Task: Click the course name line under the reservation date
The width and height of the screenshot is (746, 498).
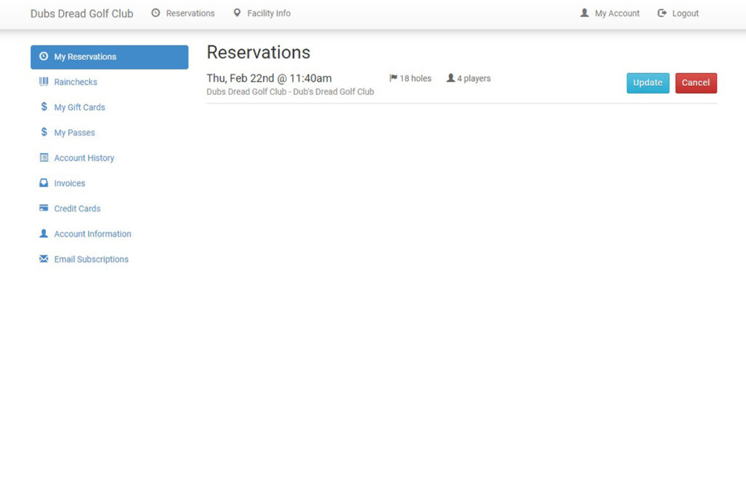Action: (290, 92)
